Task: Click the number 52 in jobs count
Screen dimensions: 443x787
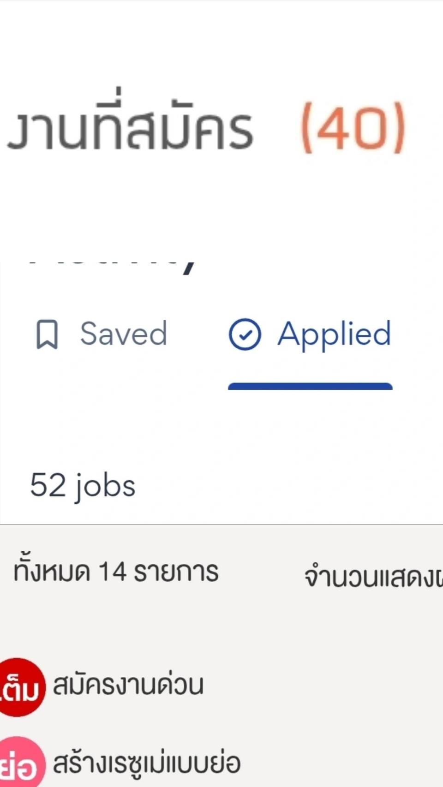Action: (48, 485)
